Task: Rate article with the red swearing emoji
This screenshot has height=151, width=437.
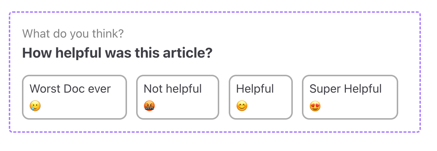Action: point(149,106)
